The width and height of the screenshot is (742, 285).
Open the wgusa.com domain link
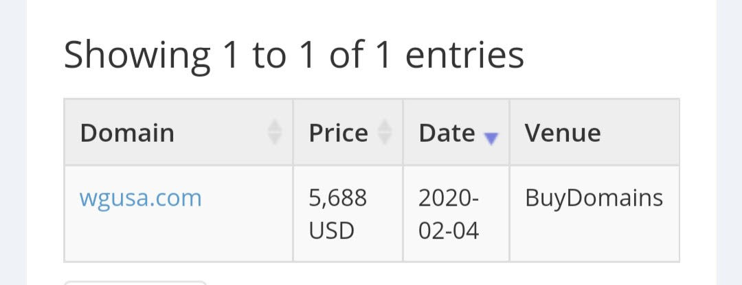pyautogui.click(x=141, y=198)
